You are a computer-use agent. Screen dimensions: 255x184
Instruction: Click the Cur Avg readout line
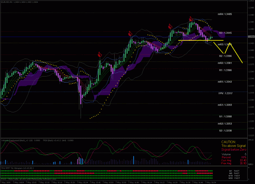[x=234, y=160]
